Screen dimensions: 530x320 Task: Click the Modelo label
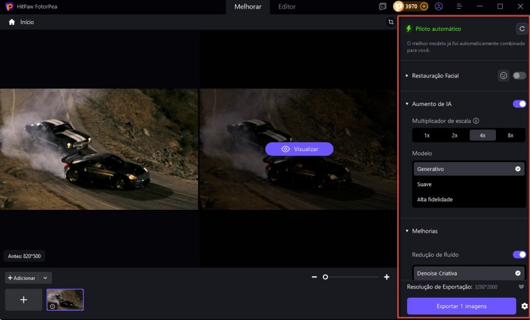coord(422,154)
